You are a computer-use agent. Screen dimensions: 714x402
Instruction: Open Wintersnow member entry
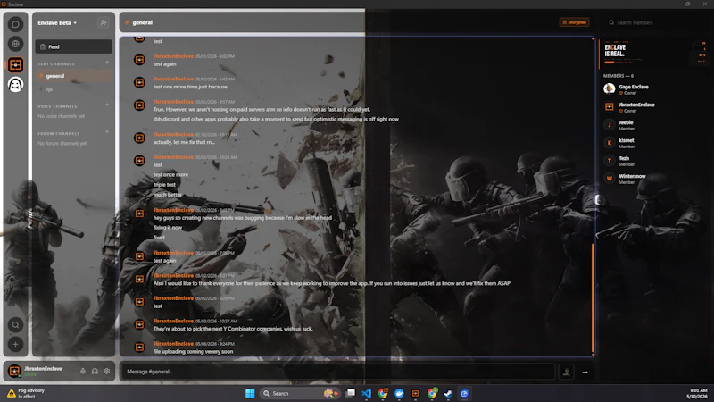(x=655, y=179)
